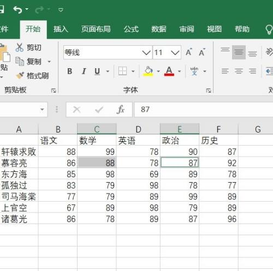Toggle bottom vertical alignment
The height and width of the screenshot is (271, 273).
tap(252, 54)
